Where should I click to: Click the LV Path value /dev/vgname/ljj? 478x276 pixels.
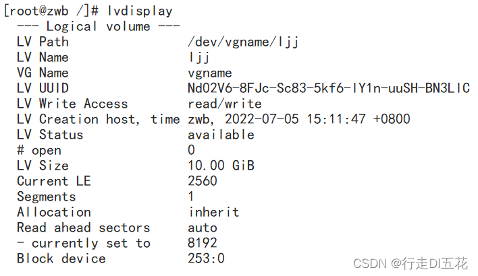[243, 42]
